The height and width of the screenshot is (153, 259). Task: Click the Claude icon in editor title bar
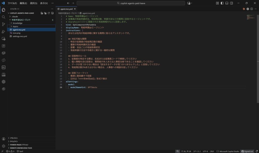pos(244,9)
